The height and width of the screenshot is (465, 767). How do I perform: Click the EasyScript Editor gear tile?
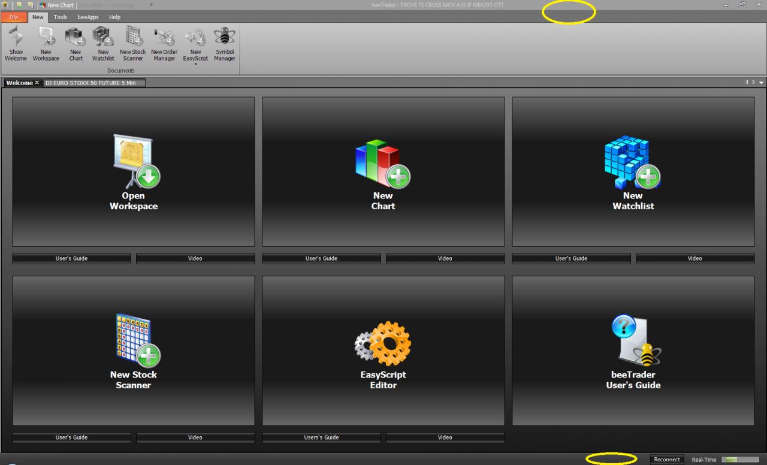click(383, 351)
